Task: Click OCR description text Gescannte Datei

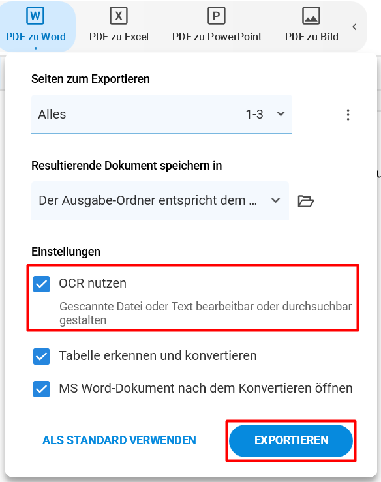Action: (x=206, y=313)
